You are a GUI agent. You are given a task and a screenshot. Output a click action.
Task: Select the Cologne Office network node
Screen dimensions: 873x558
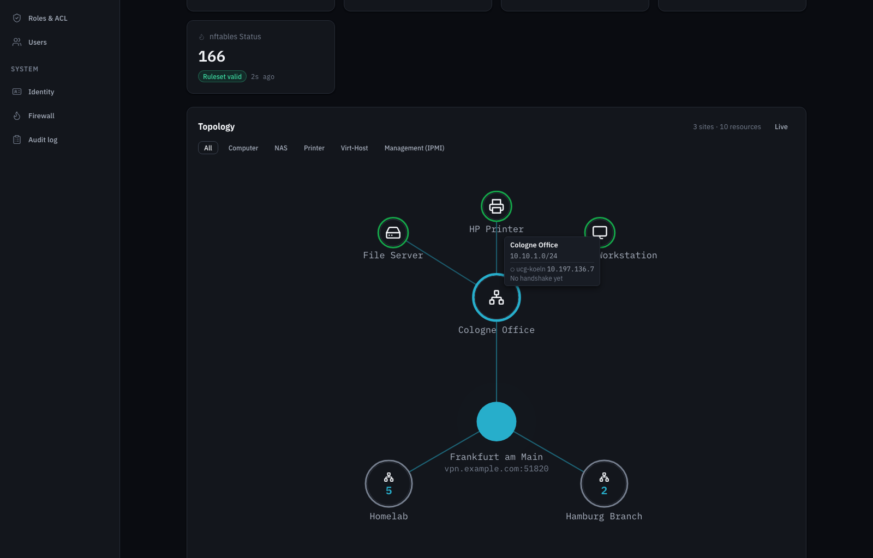pos(497,298)
